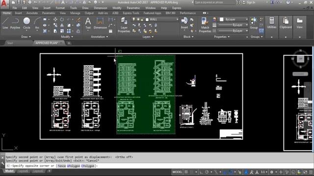Screen dimensions: 314x176
Task: Toggle the layer on/off lightbulb in layer dropdown
Action: (x=134, y=20)
